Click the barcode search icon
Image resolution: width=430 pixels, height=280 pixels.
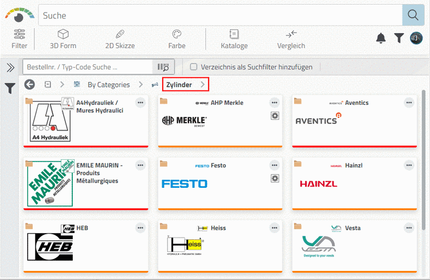pos(163,67)
